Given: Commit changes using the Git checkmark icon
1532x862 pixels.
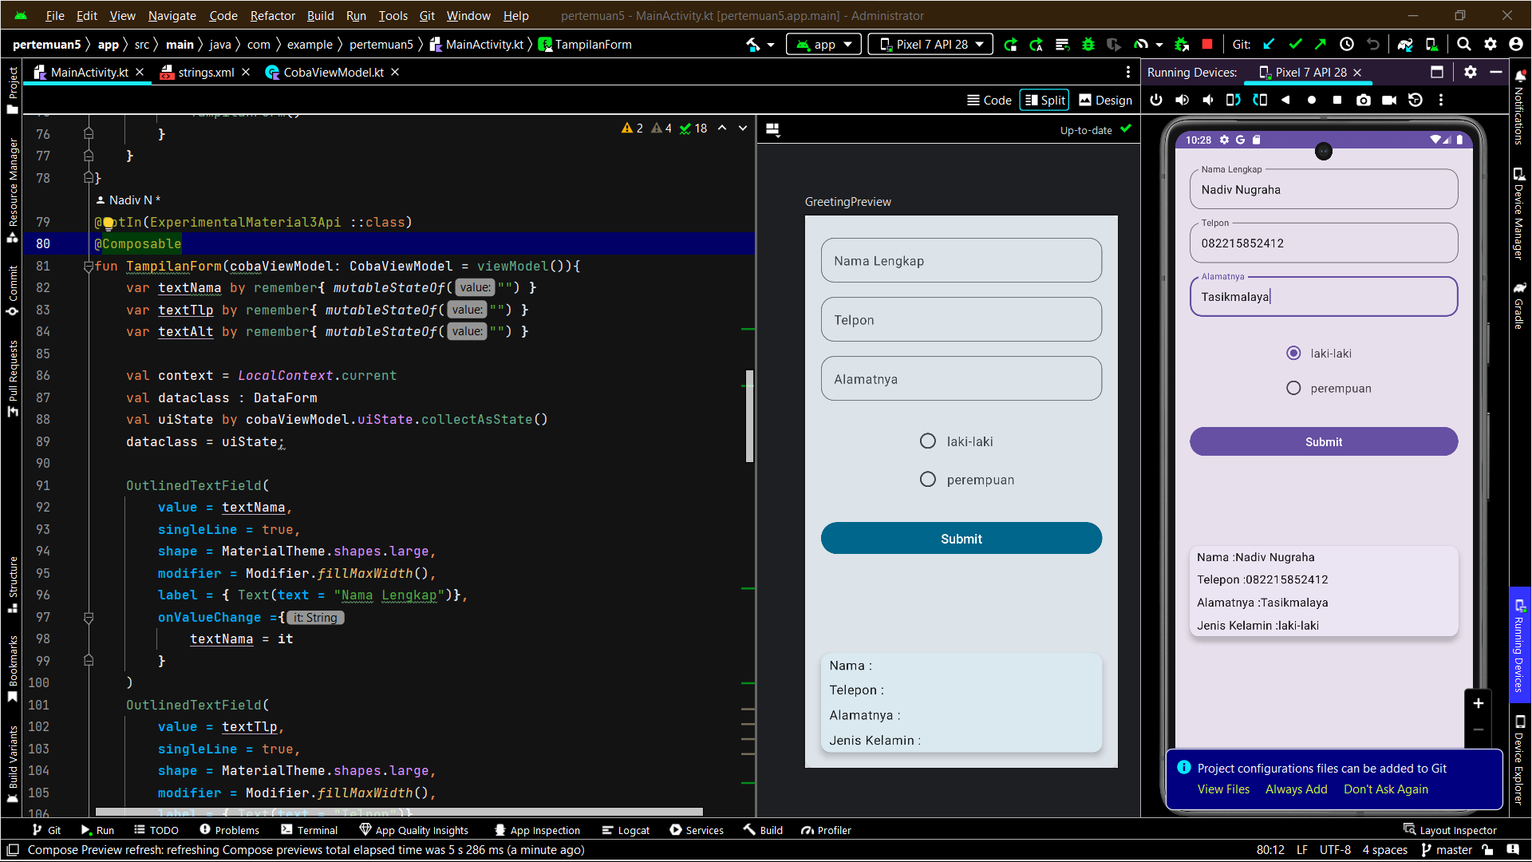Looking at the screenshot, I should [1297, 44].
